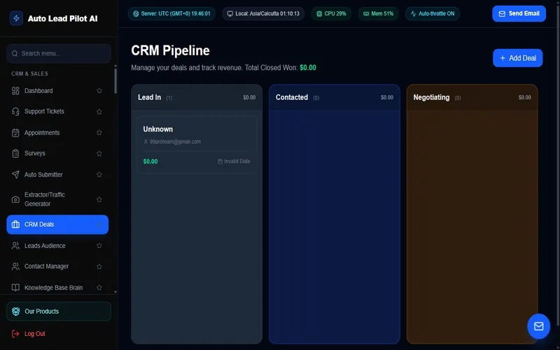Screen dimensions: 560x350
Task: Click the floating mail chat bubble
Action: (538, 326)
